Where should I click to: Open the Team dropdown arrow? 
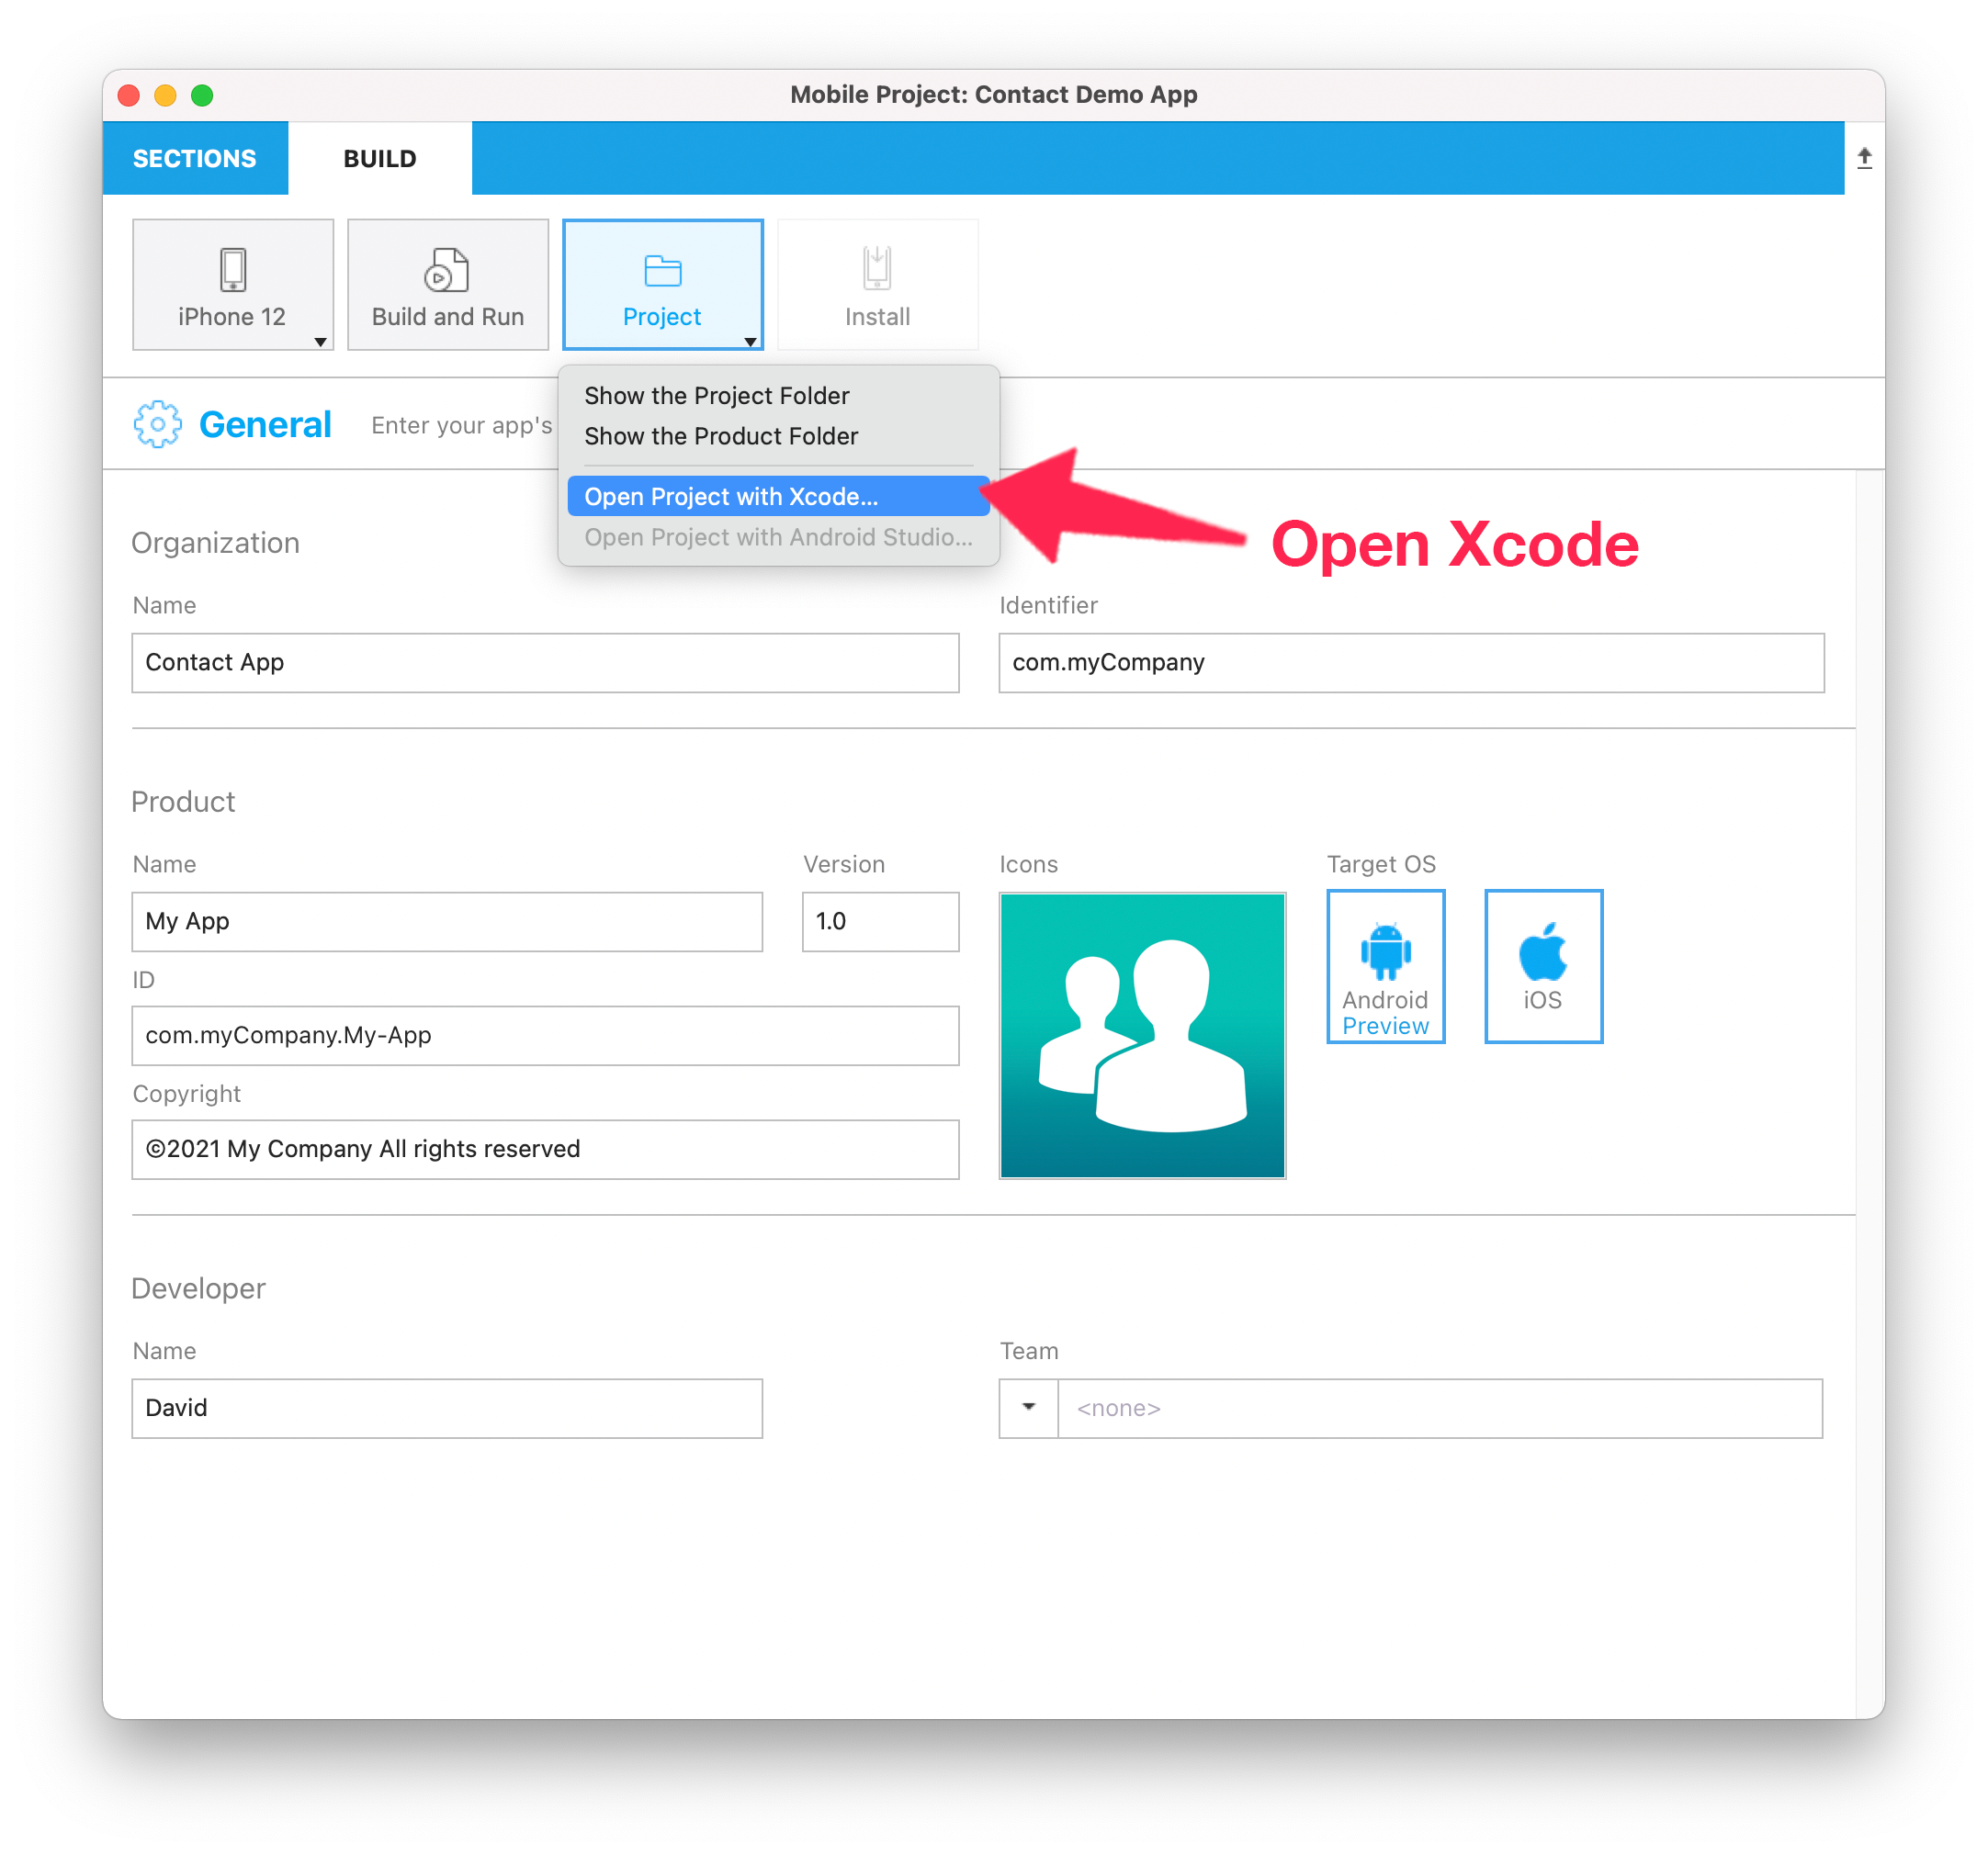click(x=1028, y=1407)
